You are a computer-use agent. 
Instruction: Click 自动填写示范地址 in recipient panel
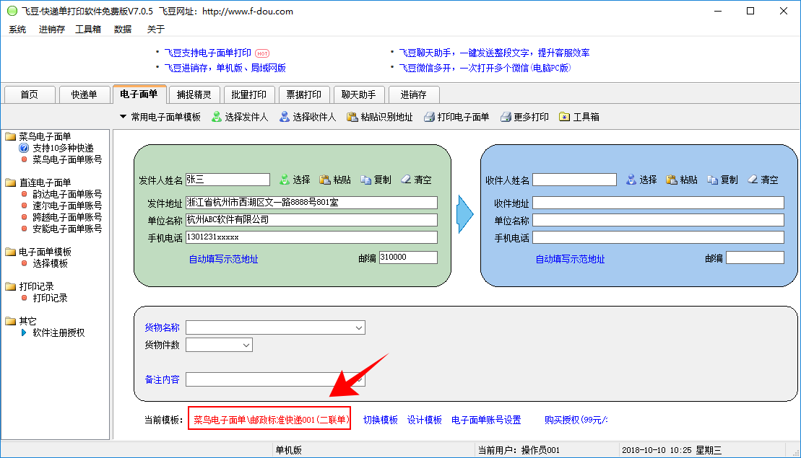point(570,259)
